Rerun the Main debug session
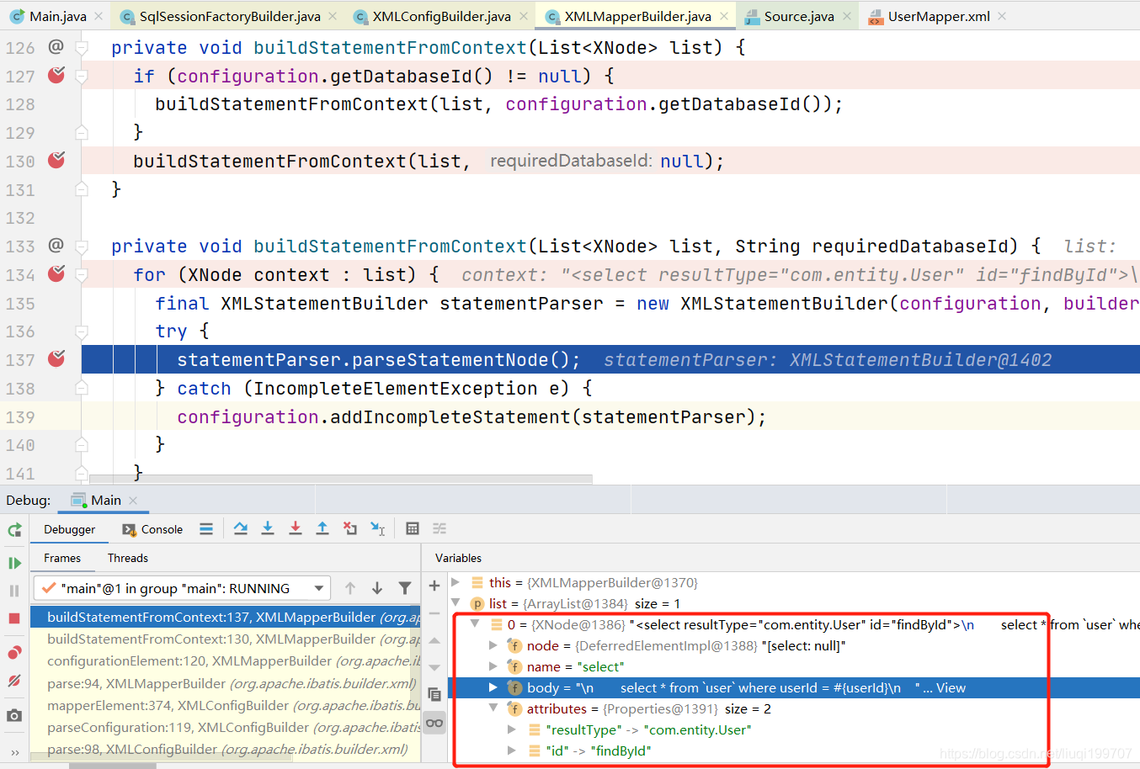 pos(14,530)
